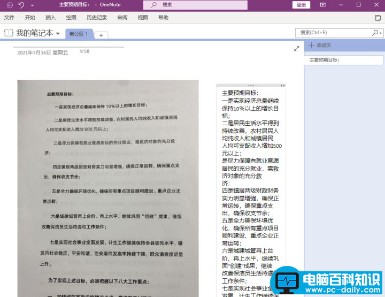Image resolution: width=385 pixels, height=297 pixels.
Task: Click the text 主要预期目标: in note container
Action: (240, 93)
